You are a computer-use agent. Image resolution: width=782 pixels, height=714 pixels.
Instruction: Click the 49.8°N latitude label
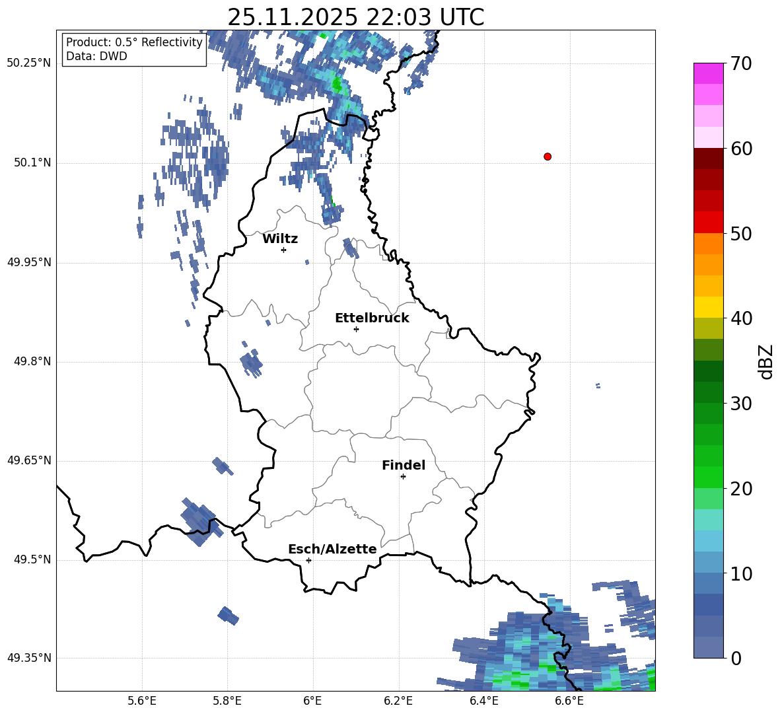click(x=32, y=361)
